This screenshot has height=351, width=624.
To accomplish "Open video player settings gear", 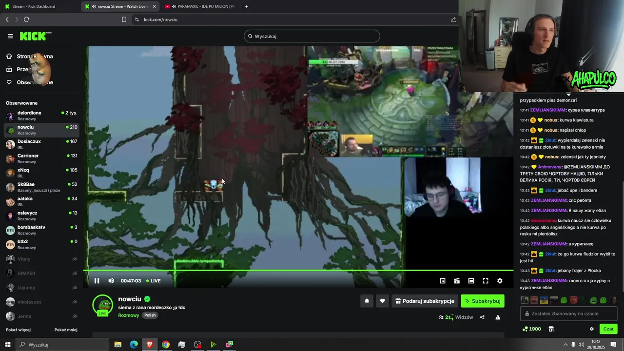I will [x=500, y=281].
